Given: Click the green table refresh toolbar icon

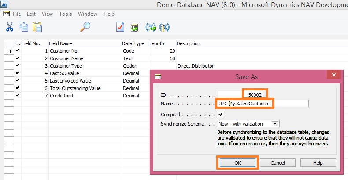Looking at the screenshot, I should tap(134, 27).
